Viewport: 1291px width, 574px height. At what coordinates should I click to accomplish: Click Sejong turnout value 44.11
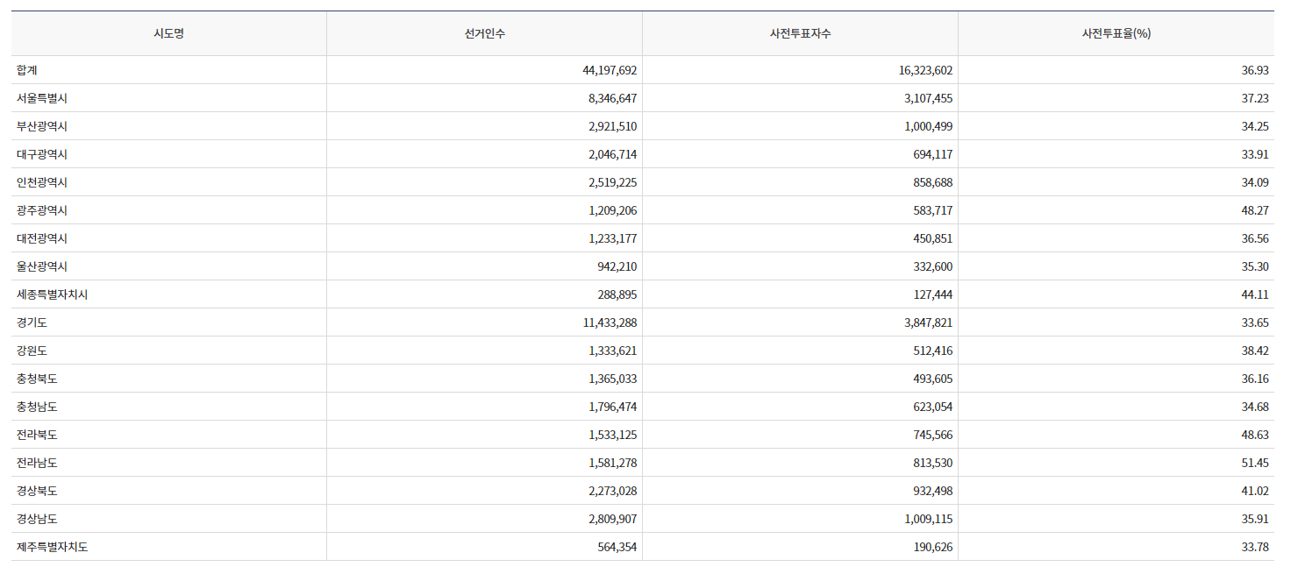tap(1255, 294)
